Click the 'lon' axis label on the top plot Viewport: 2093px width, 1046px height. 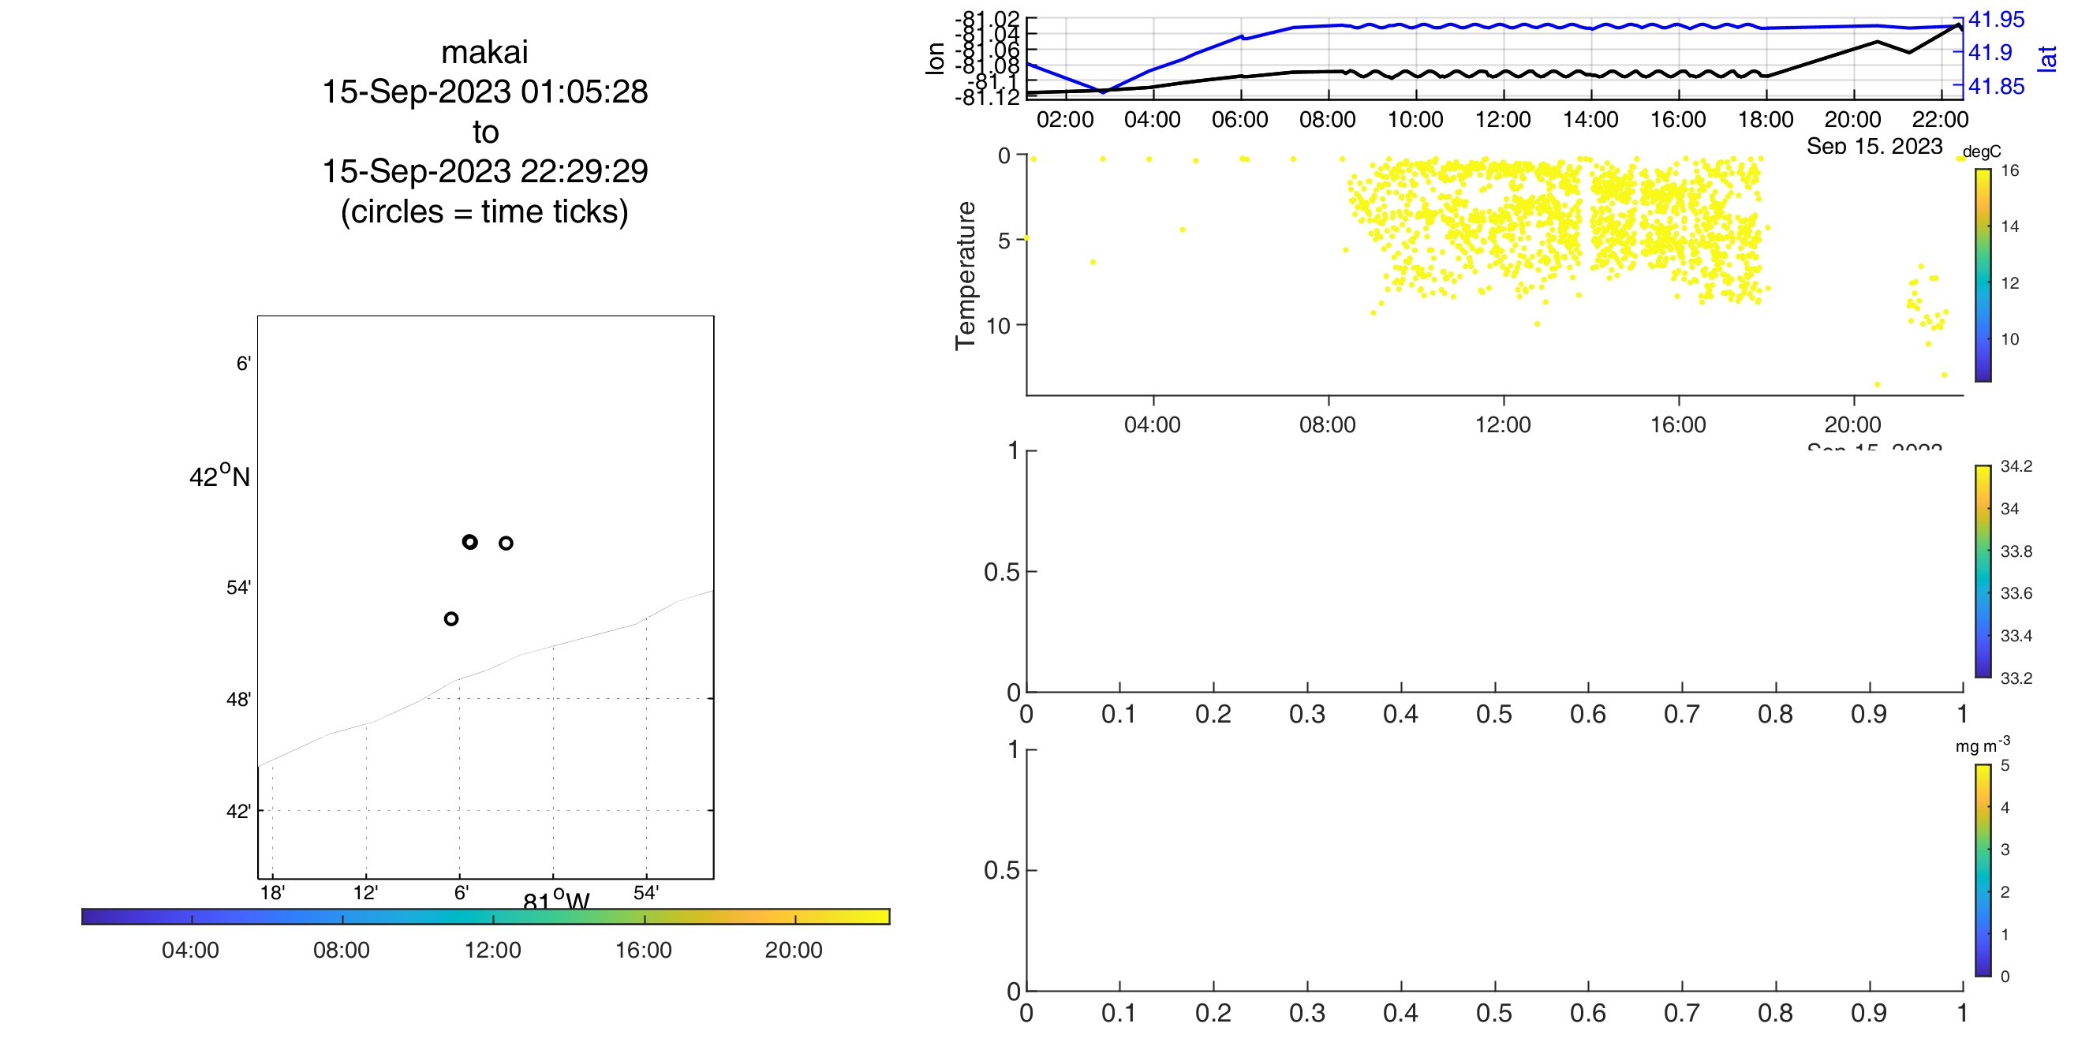point(934,58)
